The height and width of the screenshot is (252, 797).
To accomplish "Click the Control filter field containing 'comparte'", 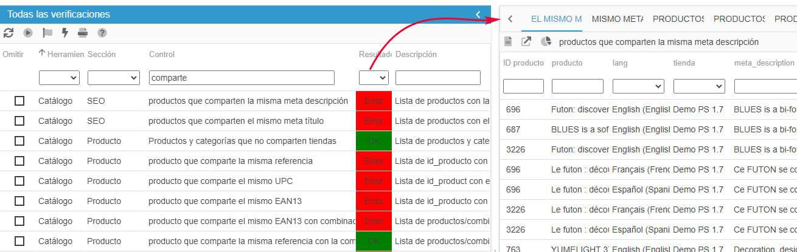I will click(242, 78).
